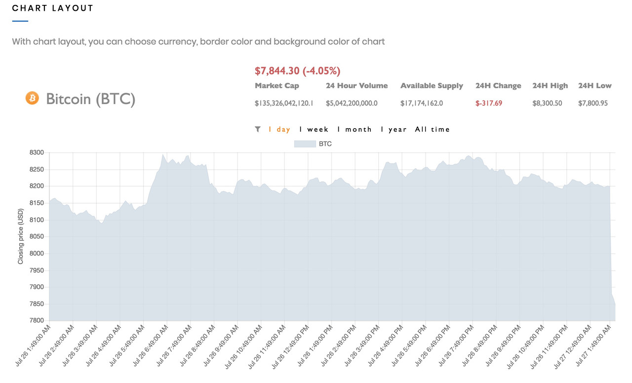Toggle the BTC legend color box
Screen dimensions: 632x383
(x=305, y=144)
